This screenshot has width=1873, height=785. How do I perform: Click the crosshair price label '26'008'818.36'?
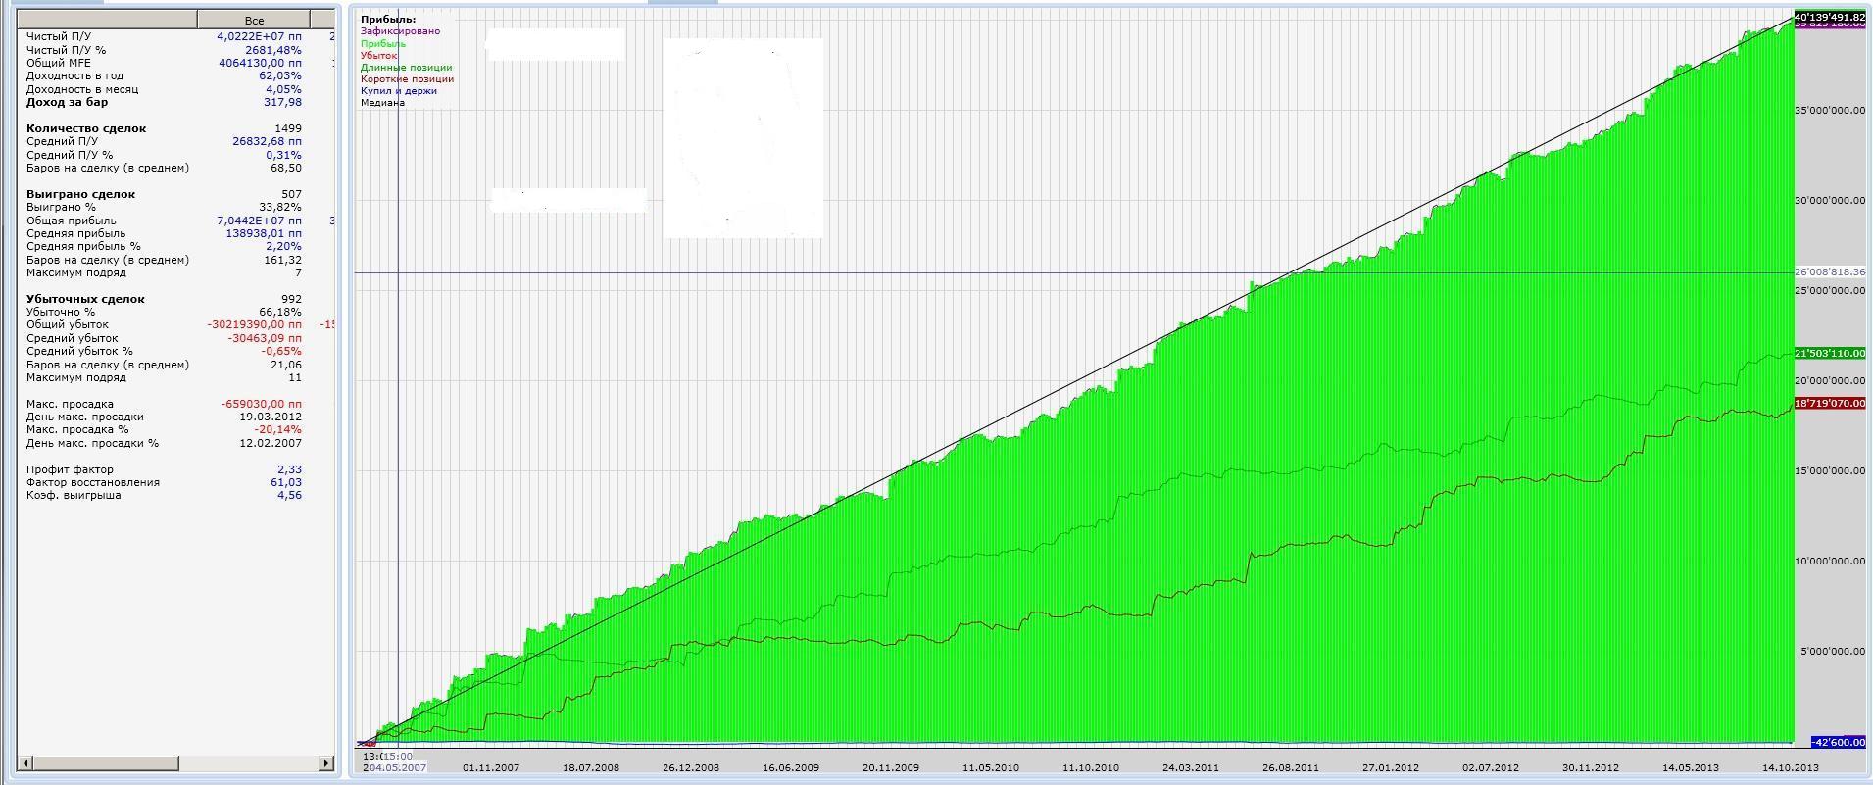pos(1830,271)
